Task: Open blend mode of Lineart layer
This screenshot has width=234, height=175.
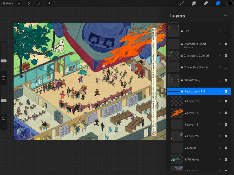Action: click(220, 148)
